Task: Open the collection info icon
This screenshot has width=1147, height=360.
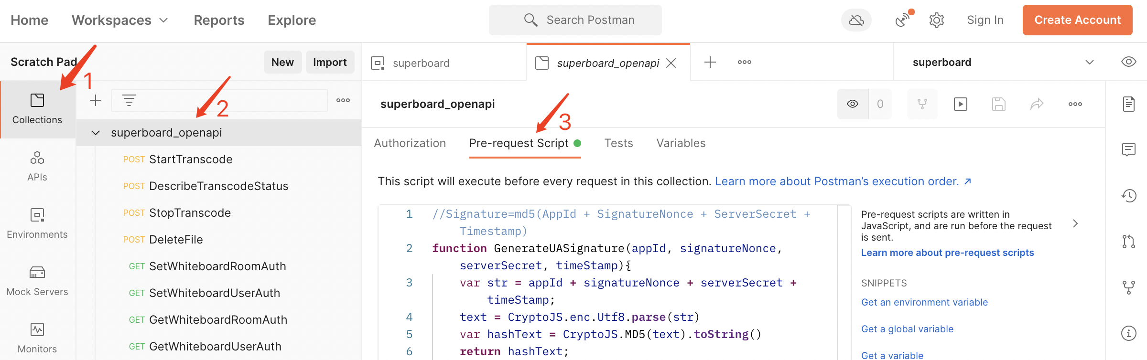Action: 1129,333
